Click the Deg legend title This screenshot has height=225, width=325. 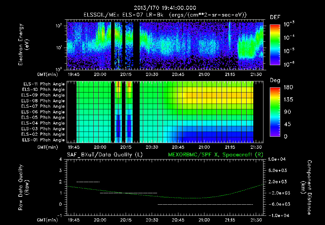tap(275, 80)
